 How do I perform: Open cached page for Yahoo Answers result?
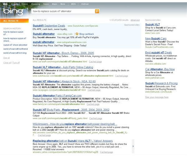tap(107, 152)
